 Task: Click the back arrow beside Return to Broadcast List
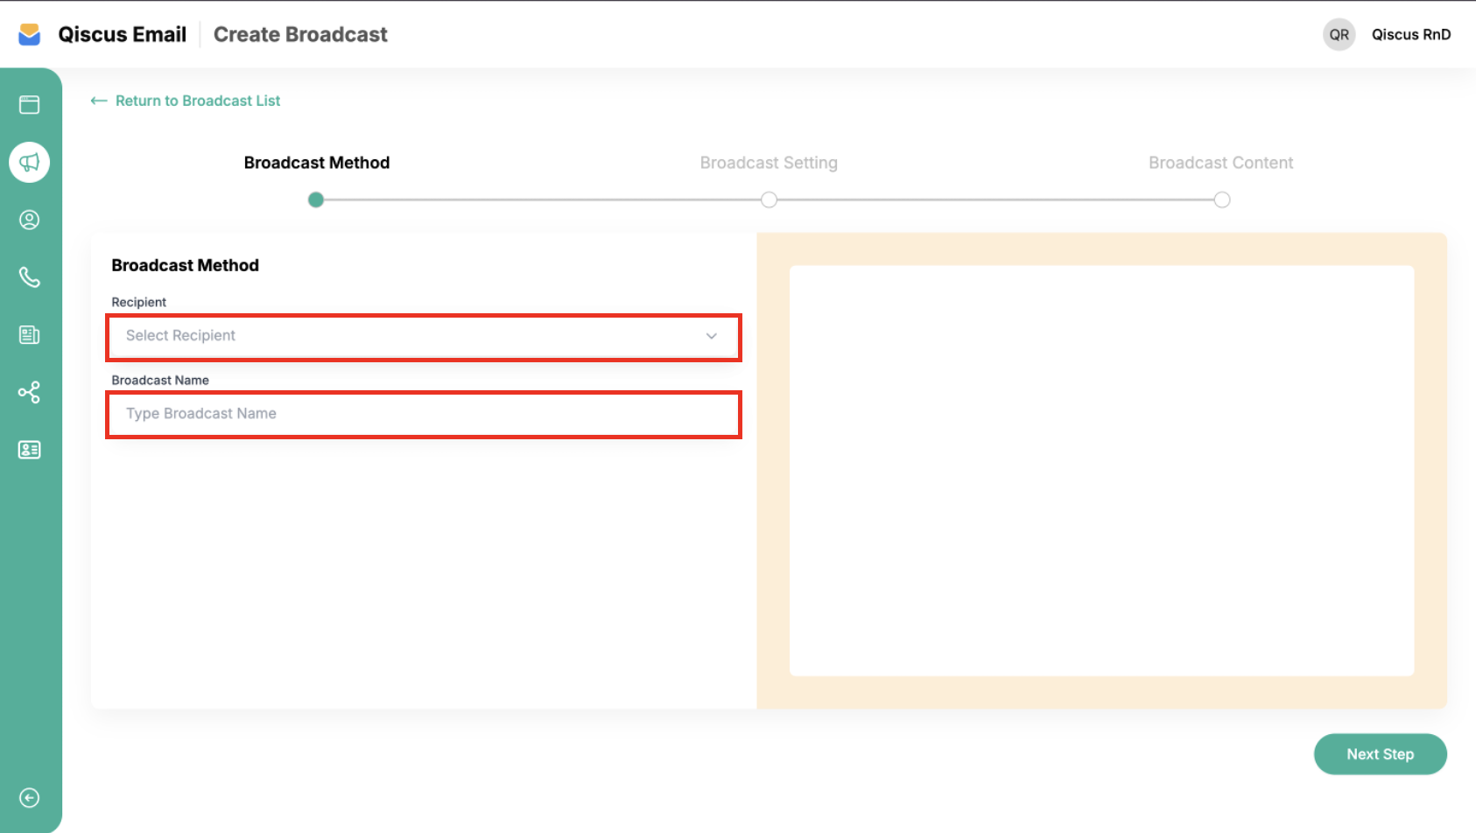tap(99, 101)
